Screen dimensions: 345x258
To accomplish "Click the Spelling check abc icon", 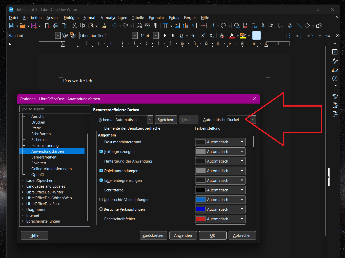I will click(147, 26).
